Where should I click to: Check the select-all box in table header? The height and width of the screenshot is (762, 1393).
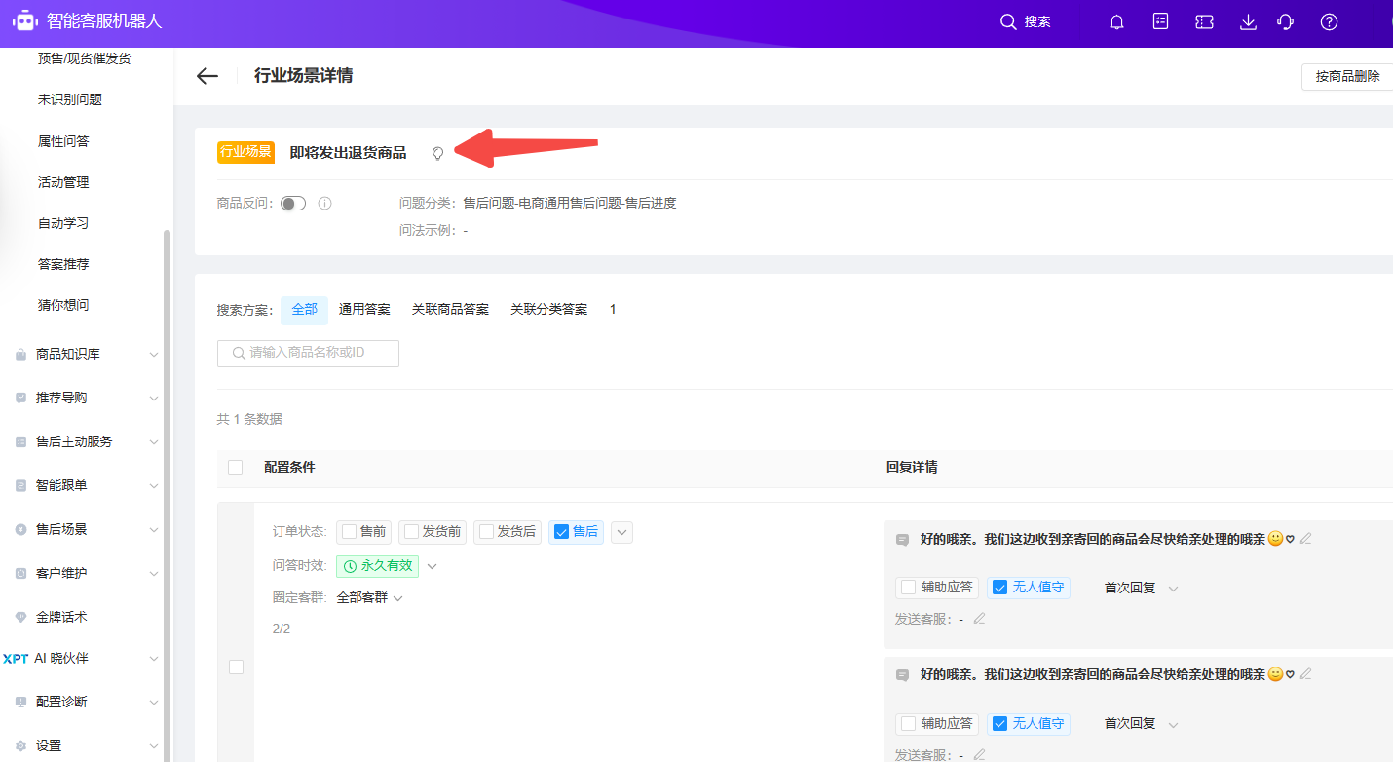click(235, 467)
